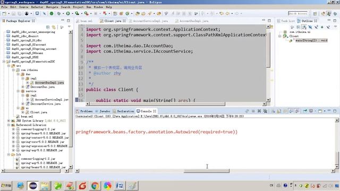Open the Navigate menu

(52, 7)
